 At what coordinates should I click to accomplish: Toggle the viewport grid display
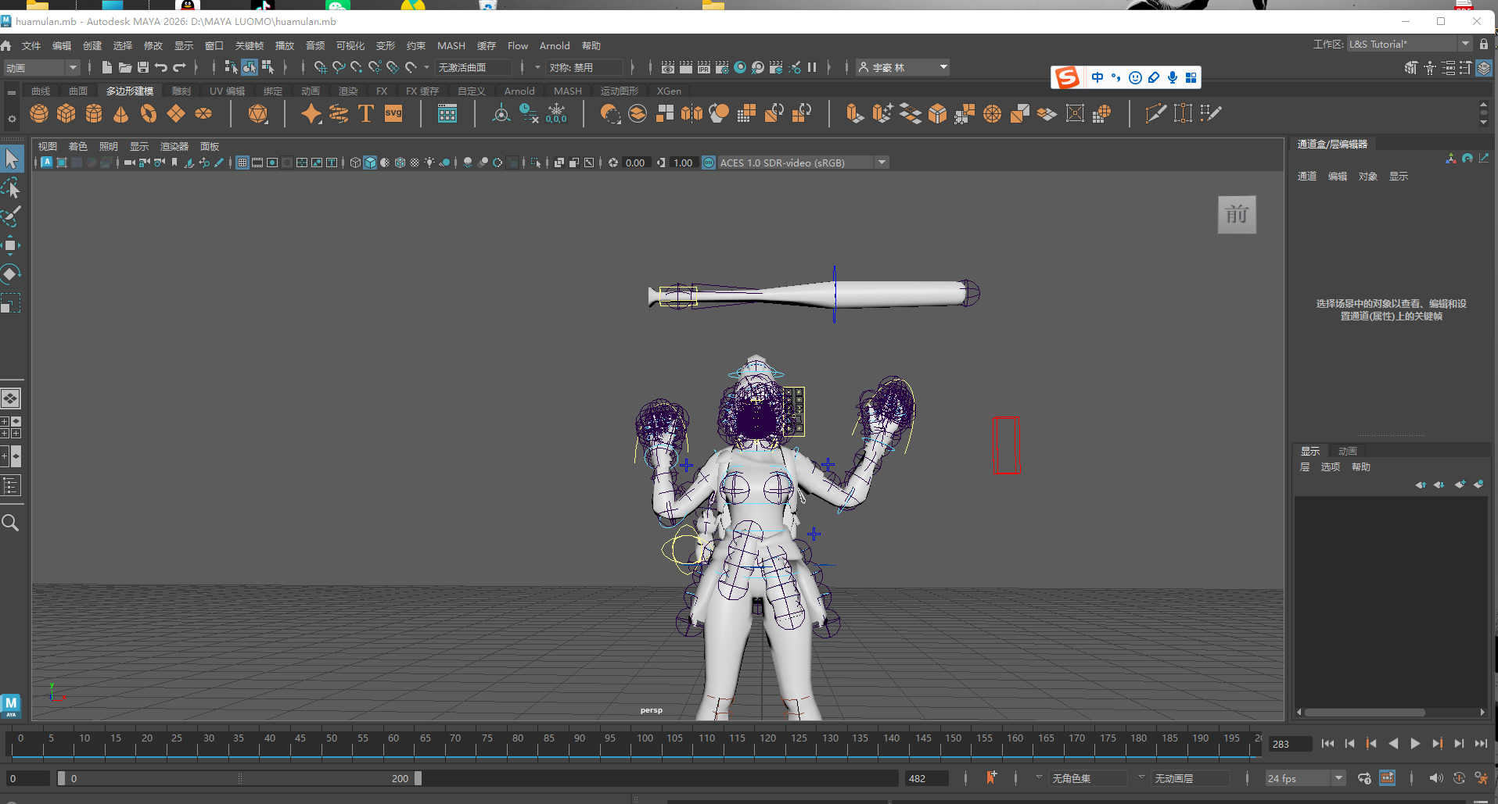click(242, 163)
